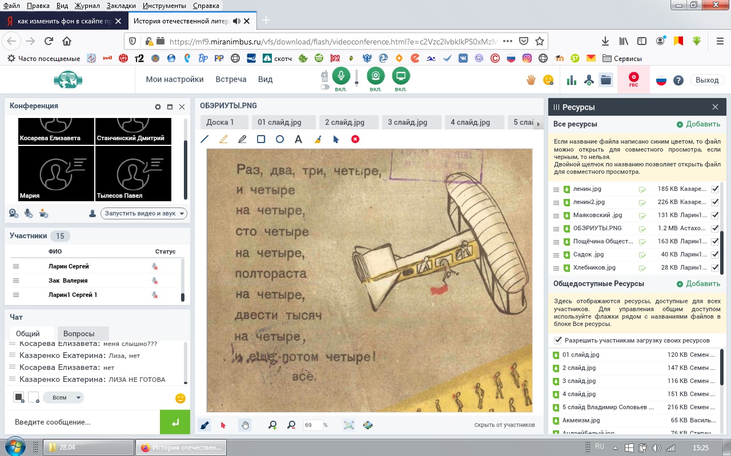Choose the text tool (letter A)
The width and height of the screenshot is (731, 456).
pos(298,139)
